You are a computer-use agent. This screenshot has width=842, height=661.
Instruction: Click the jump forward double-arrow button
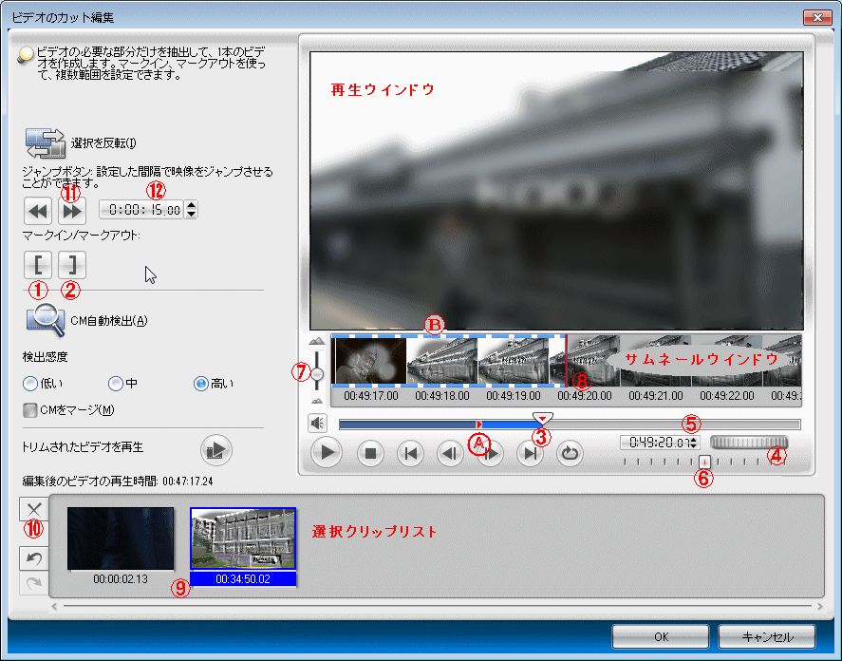tap(72, 211)
